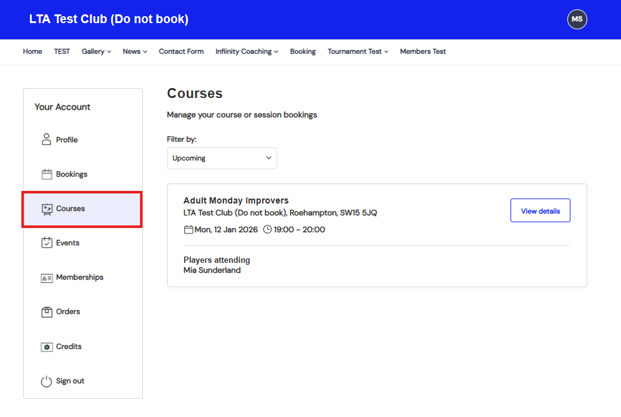
Task: Open the Upcoming filter dropdown
Action: coord(222,158)
